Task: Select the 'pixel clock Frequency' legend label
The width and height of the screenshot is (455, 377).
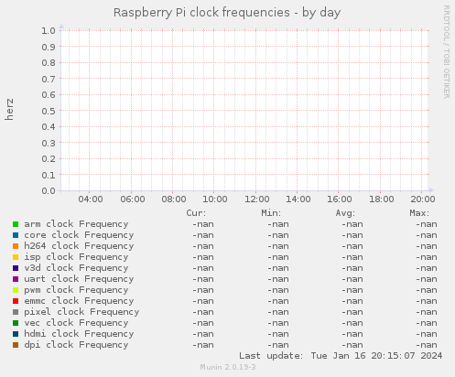Action: pyautogui.click(x=81, y=312)
